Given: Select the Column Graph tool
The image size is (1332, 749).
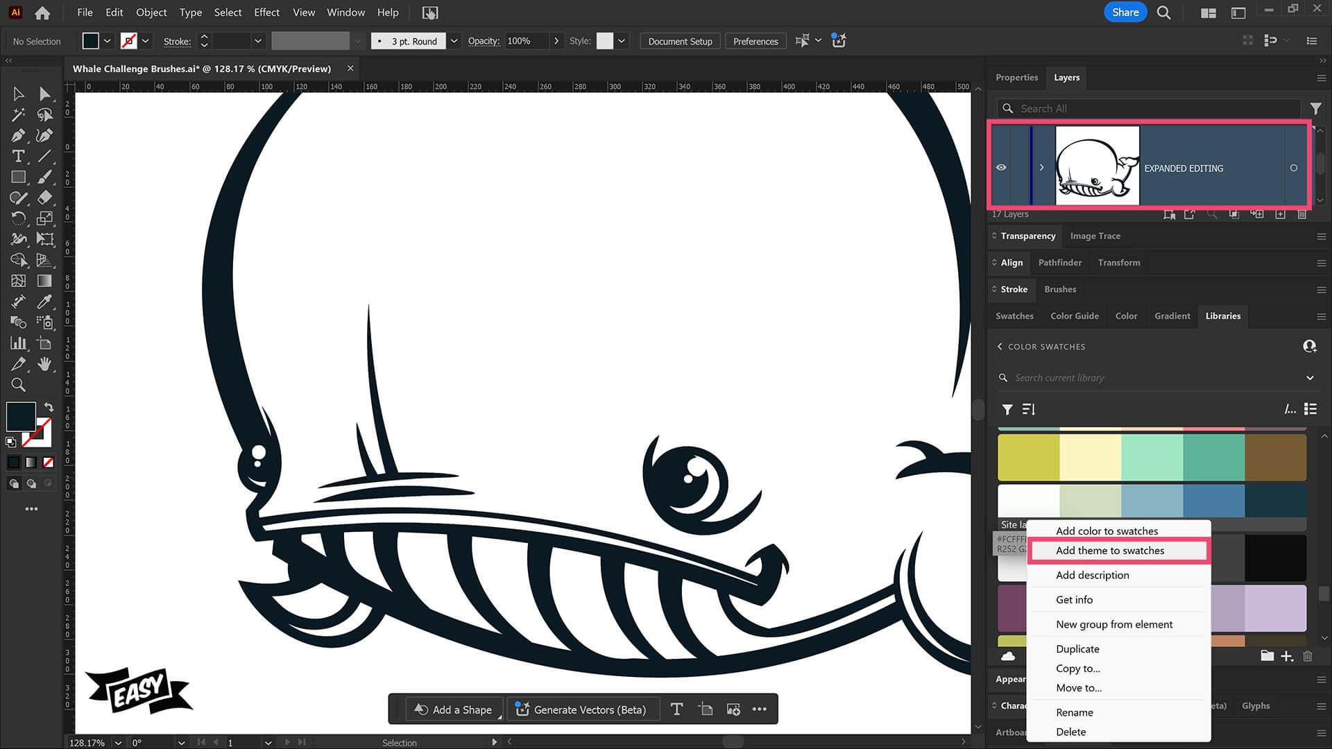Looking at the screenshot, I should (x=19, y=343).
